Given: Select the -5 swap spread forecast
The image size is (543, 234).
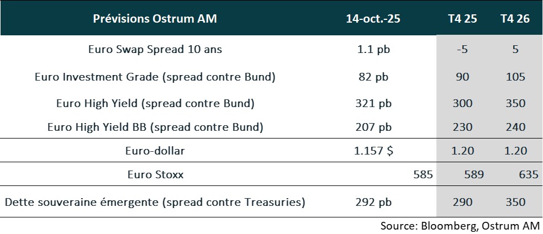Looking at the screenshot, I should point(462,49).
